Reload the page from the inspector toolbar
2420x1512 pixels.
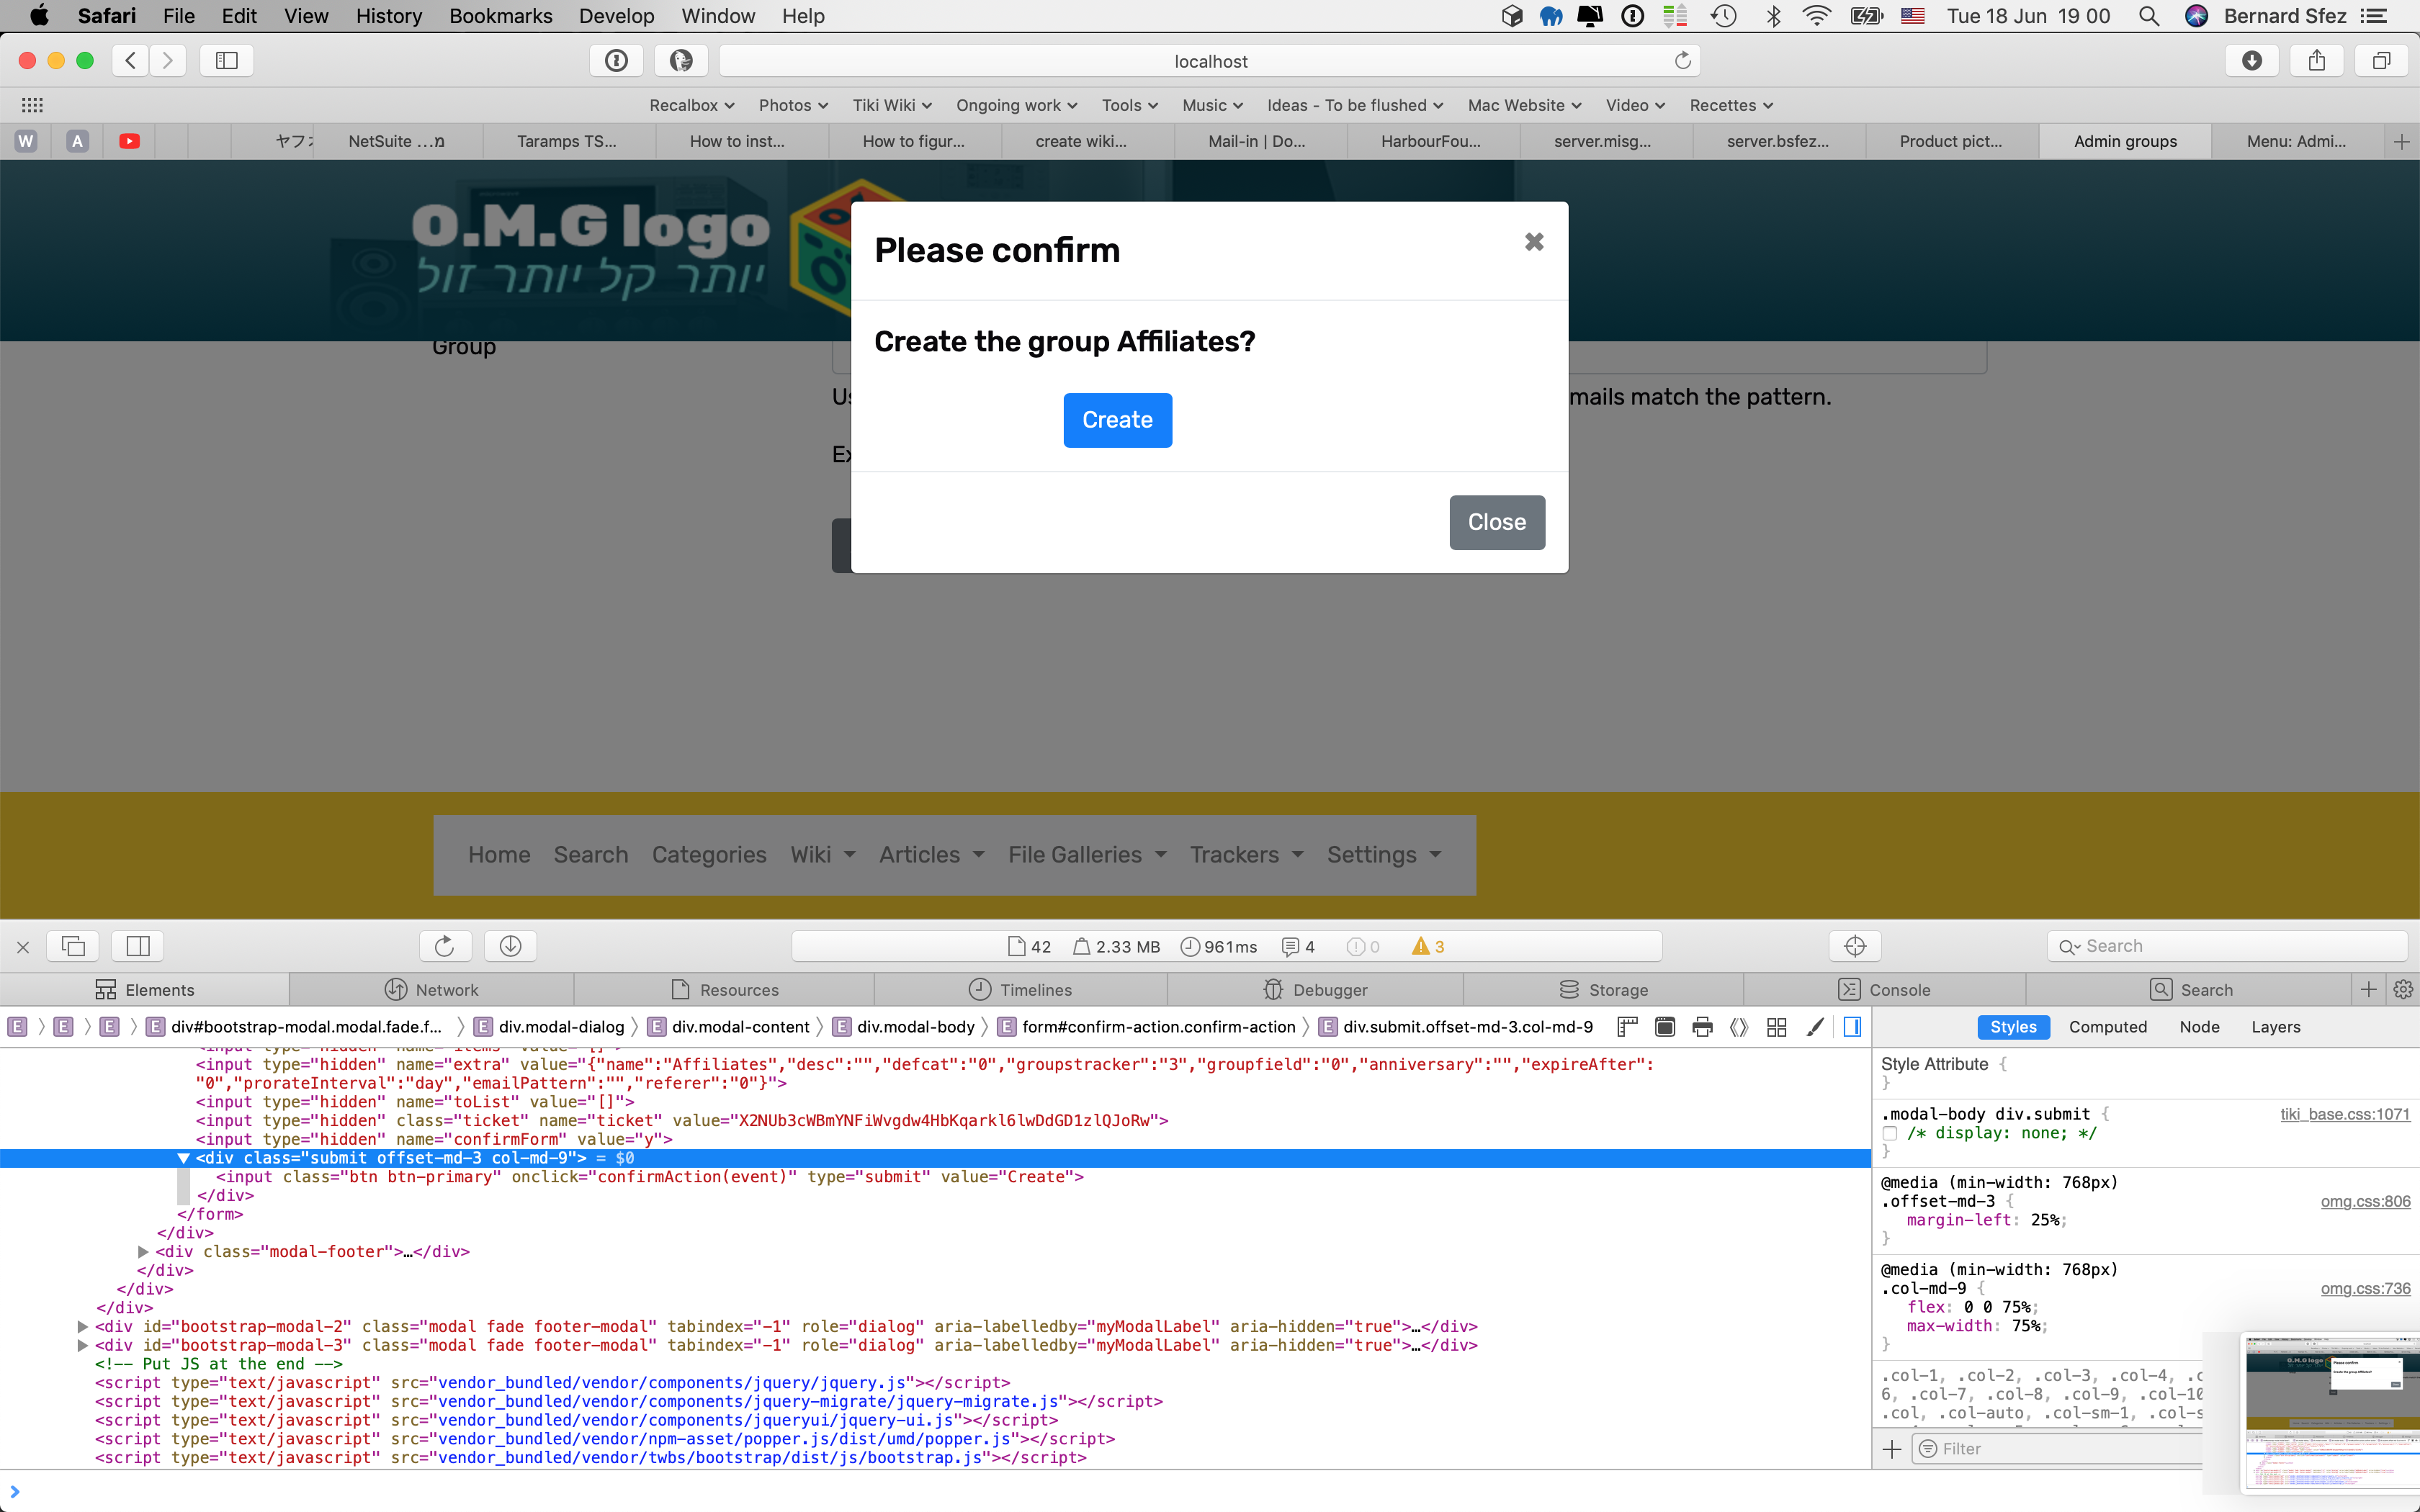click(445, 946)
